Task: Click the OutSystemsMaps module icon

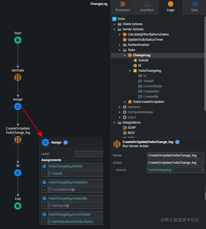Action: tap(125, 112)
